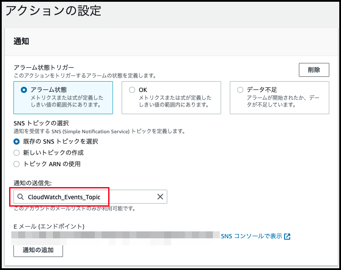341x270 pixels.
Task: Click the external link icon beside SNS コンソールで表示
Action: pos(287,236)
